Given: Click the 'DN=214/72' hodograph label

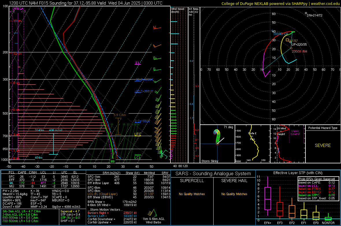Looking at the screenshot, I should pyautogui.click(x=314, y=15).
